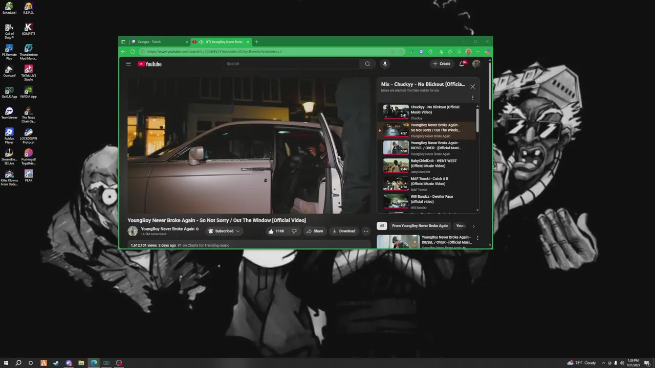The image size is (655, 368).
Task: Open TikTok LIVE Studio shortcut
Action: coord(29,73)
